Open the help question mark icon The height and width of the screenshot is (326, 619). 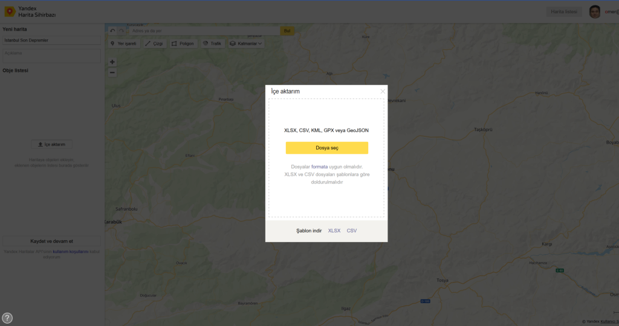tap(7, 318)
